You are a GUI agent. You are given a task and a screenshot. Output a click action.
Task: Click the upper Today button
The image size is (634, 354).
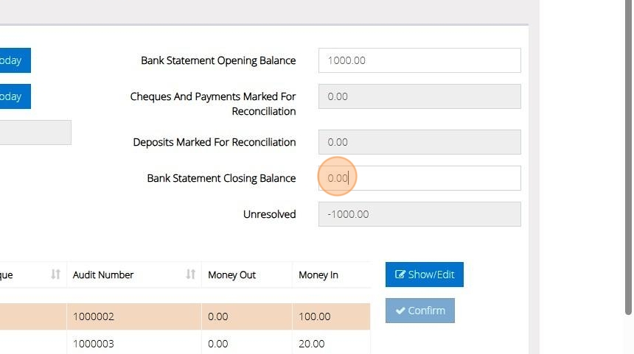click(x=15, y=60)
